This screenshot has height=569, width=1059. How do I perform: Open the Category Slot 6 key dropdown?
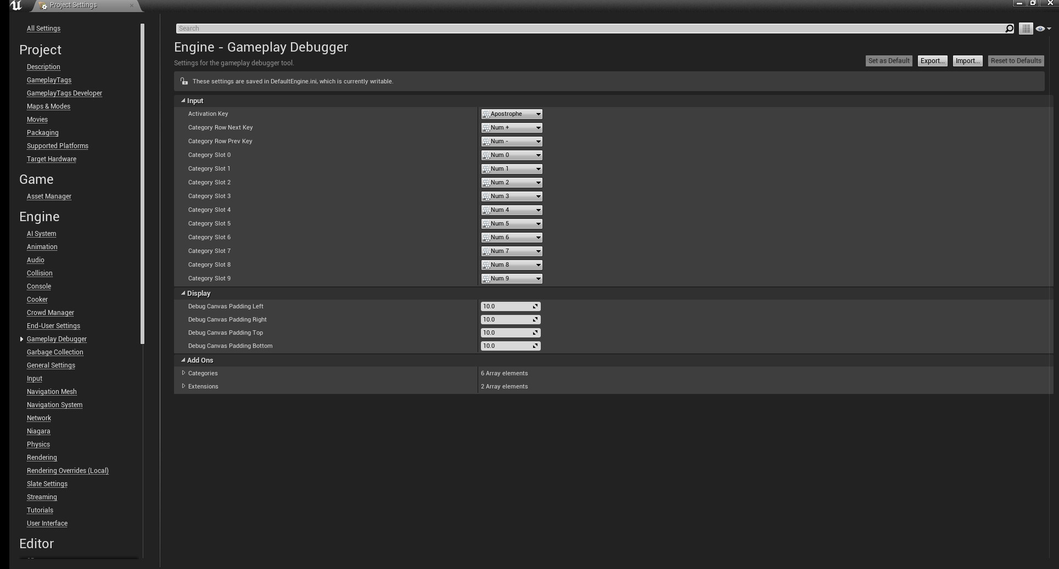point(512,238)
